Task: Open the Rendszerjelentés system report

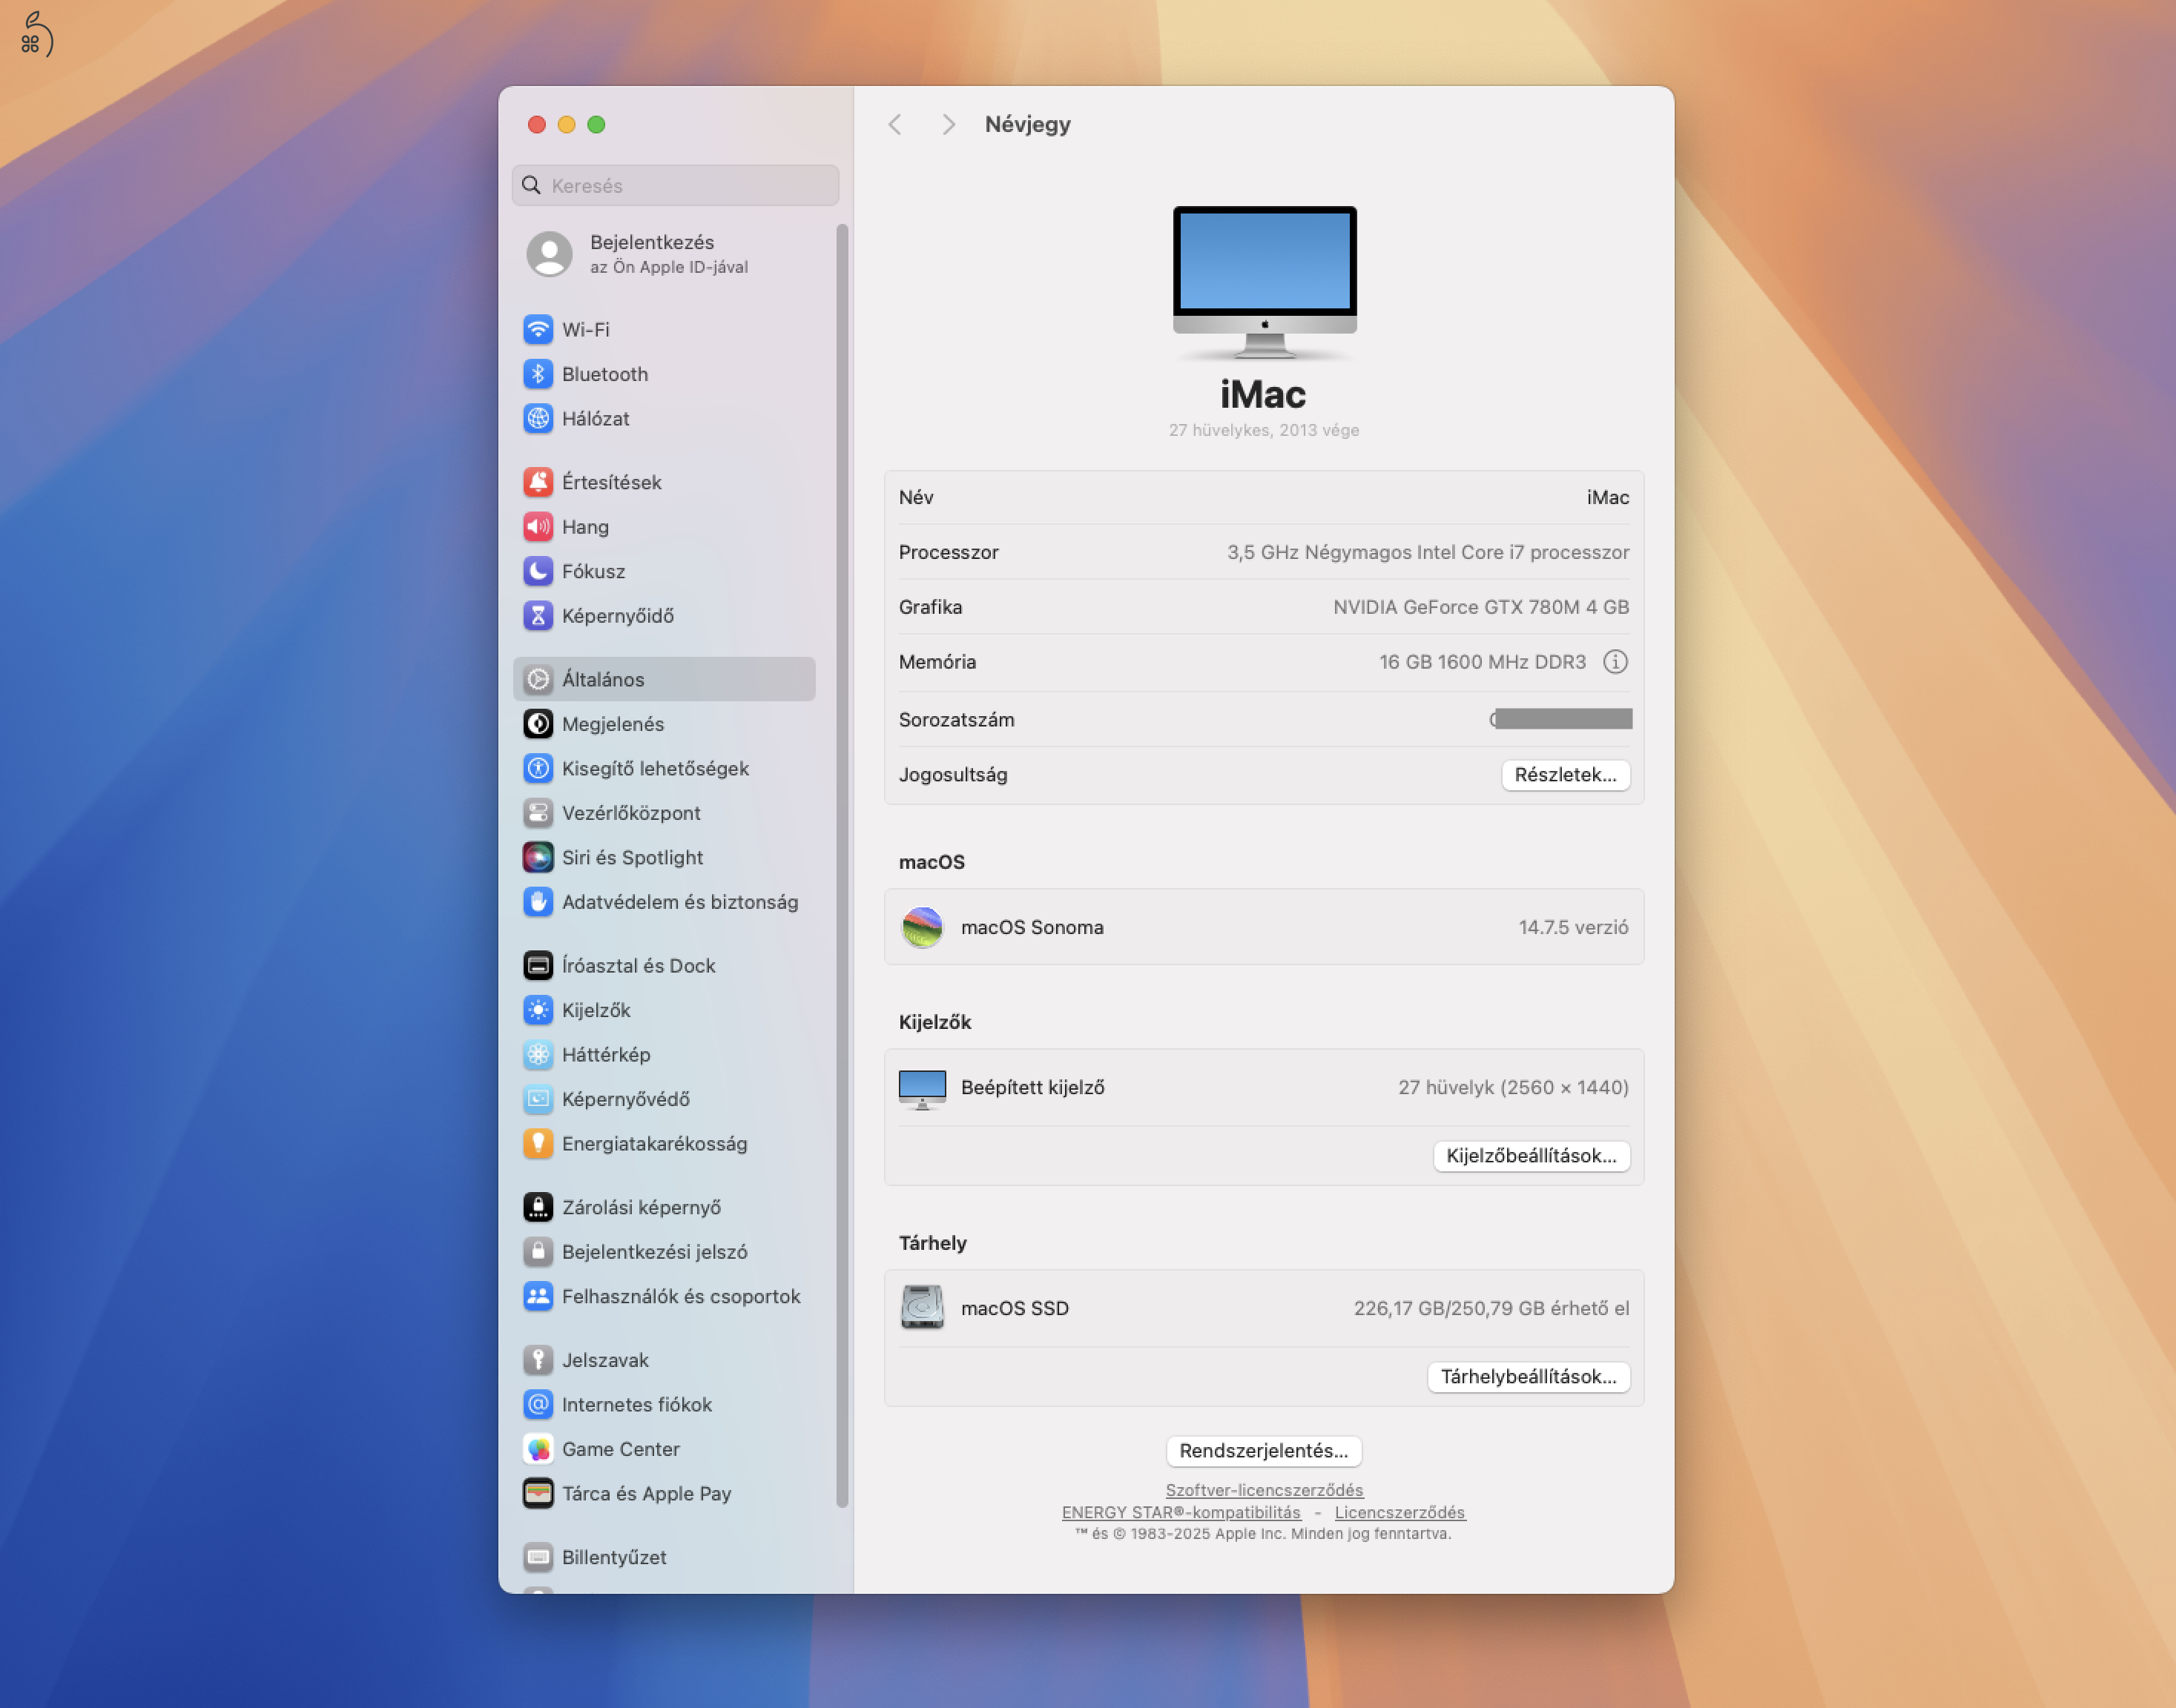Action: coord(1264,1450)
